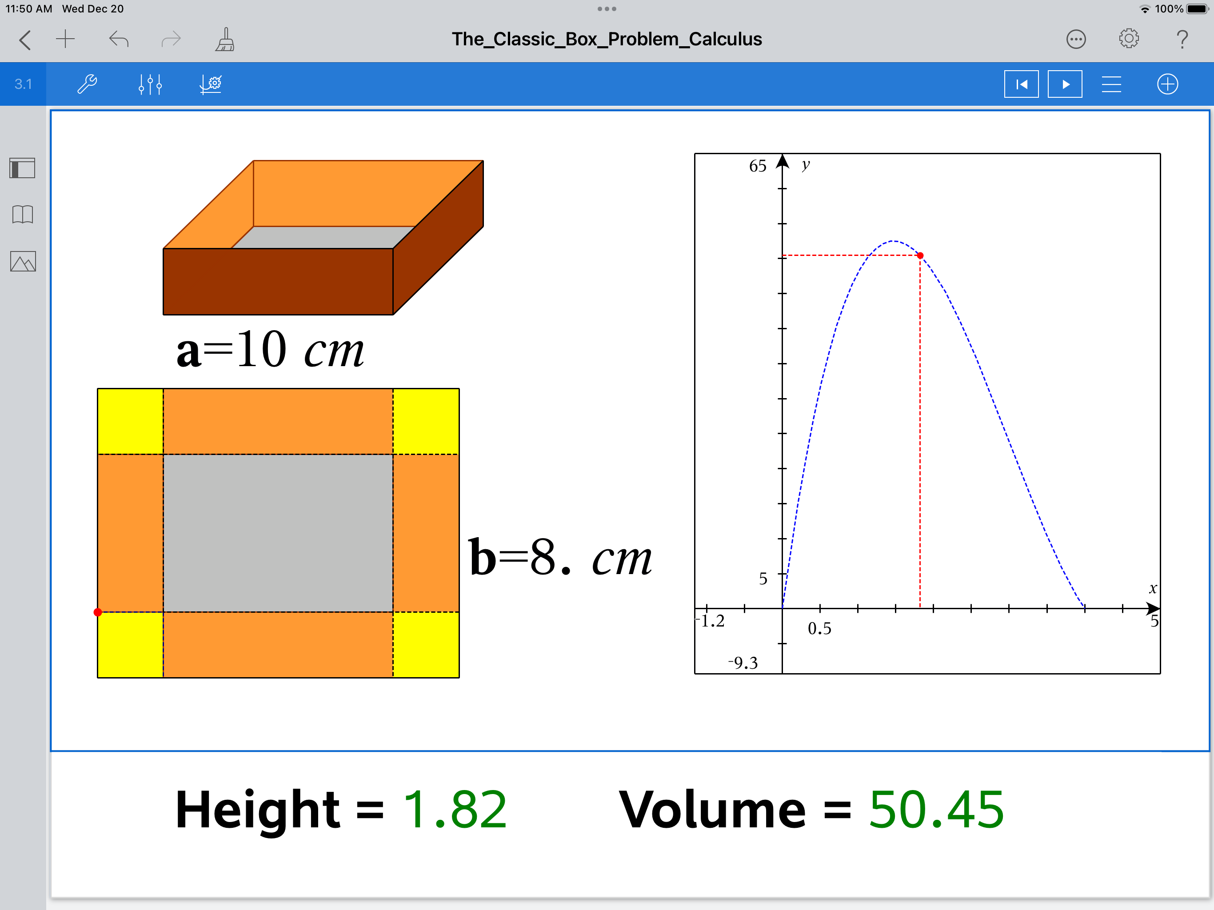Click the red point on box template

point(98,612)
